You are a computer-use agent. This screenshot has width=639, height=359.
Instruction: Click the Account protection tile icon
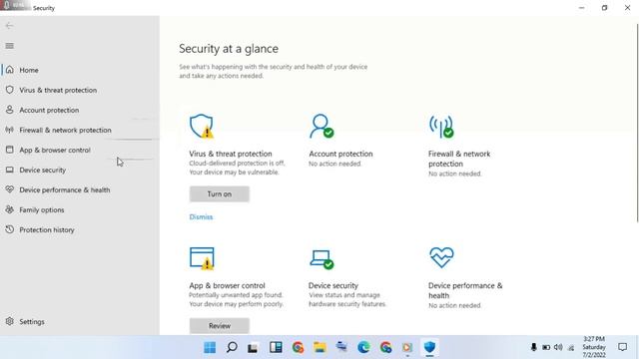[x=321, y=127]
